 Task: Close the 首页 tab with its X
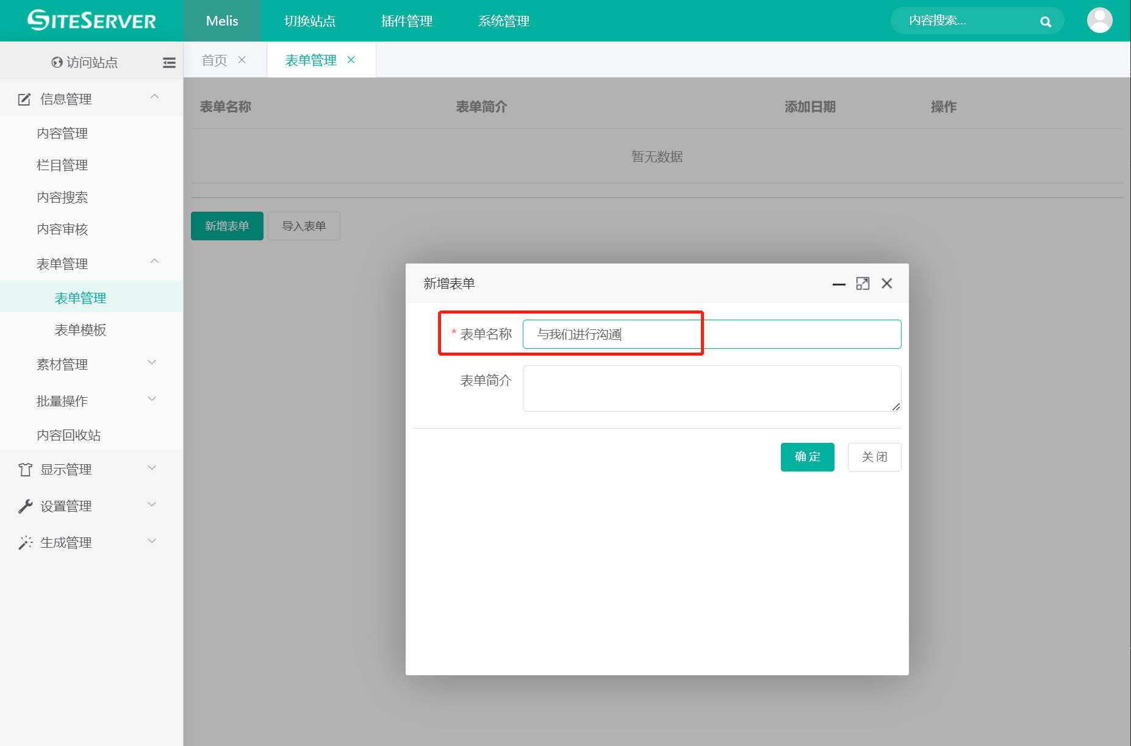click(242, 60)
